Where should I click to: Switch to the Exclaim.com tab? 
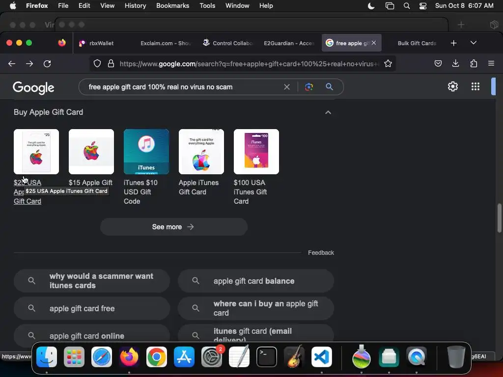pyautogui.click(x=166, y=43)
